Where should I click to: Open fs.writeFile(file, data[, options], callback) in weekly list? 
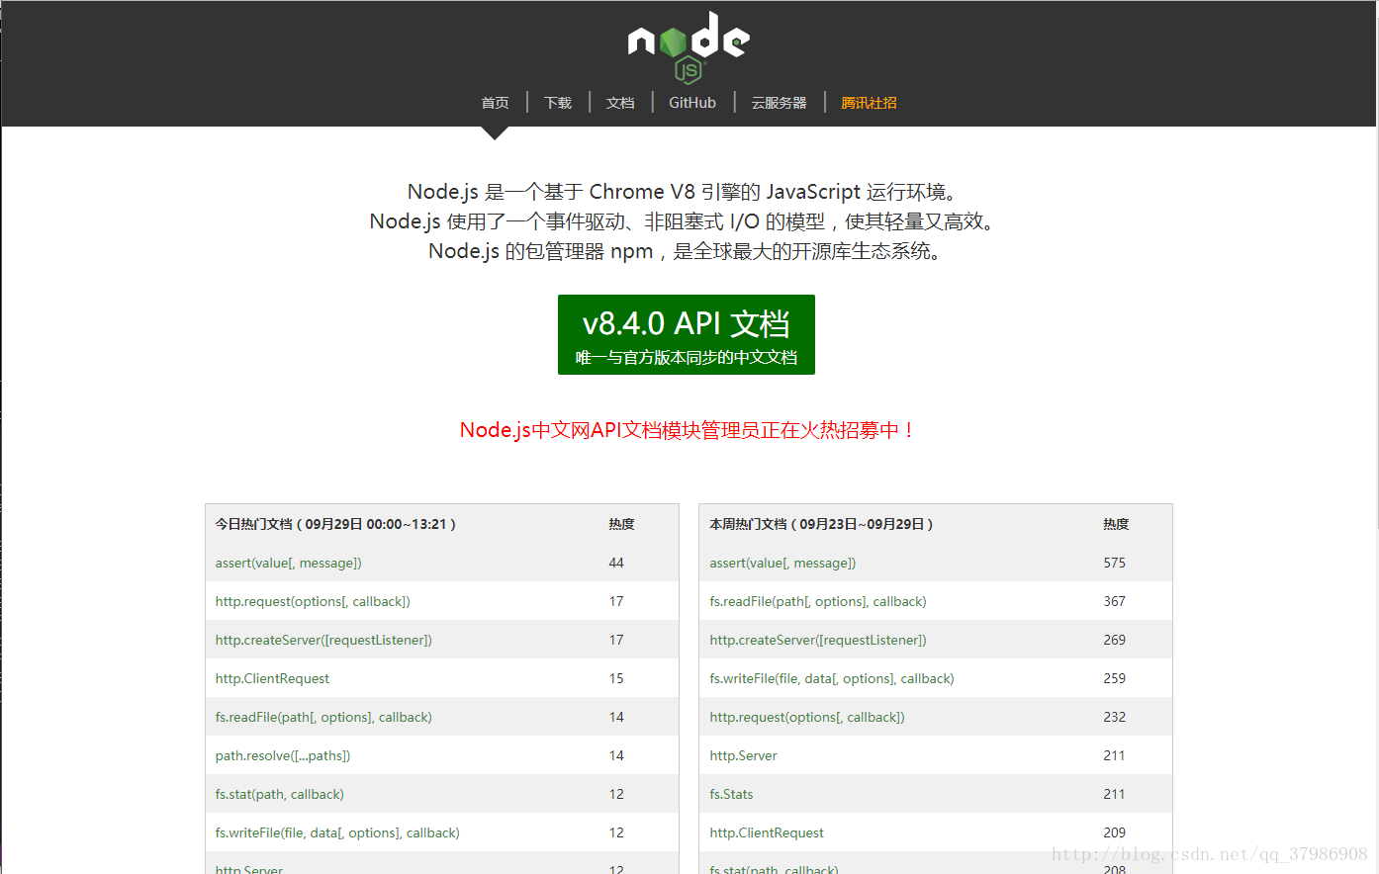point(832,678)
